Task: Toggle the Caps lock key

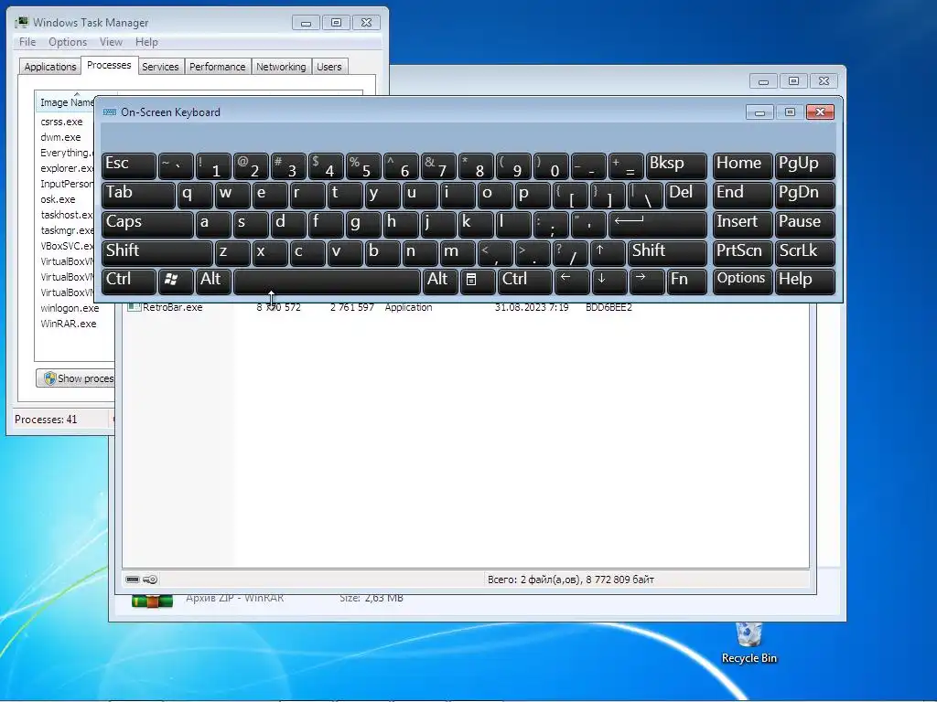Action: pyautogui.click(x=147, y=224)
